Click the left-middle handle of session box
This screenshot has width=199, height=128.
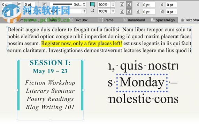pyautogui.click(x=17, y=90)
